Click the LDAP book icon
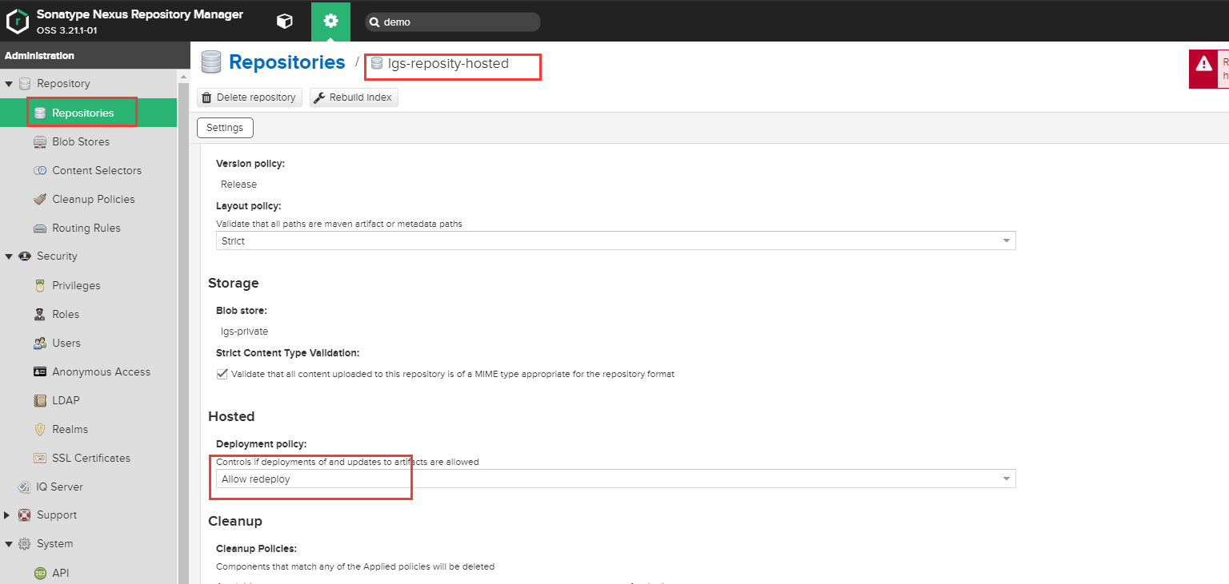Viewport: 1229px width, 584px height. [x=40, y=400]
